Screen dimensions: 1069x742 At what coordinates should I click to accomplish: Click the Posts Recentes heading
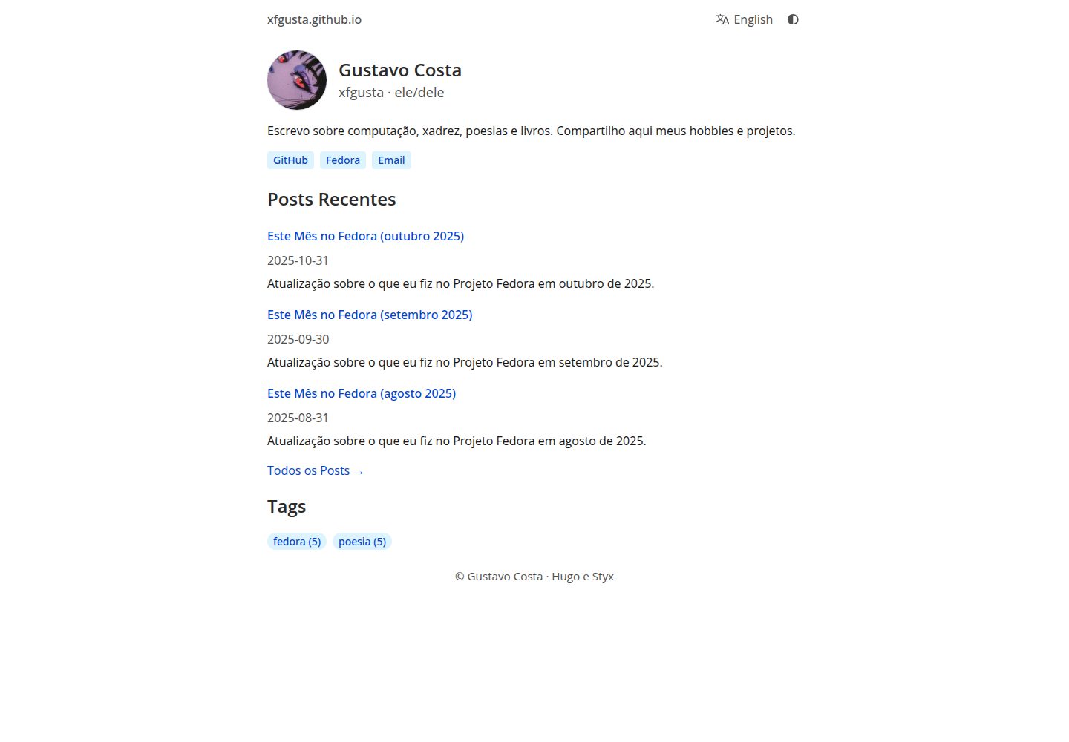332,200
